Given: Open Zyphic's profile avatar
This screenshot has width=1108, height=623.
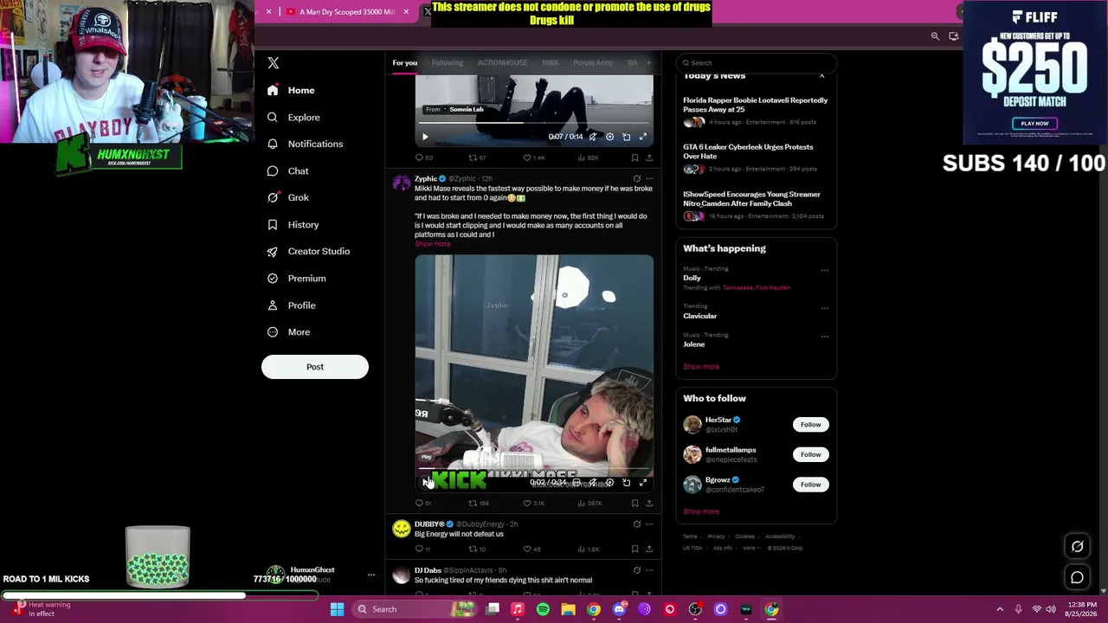Looking at the screenshot, I should click(402, 183).
